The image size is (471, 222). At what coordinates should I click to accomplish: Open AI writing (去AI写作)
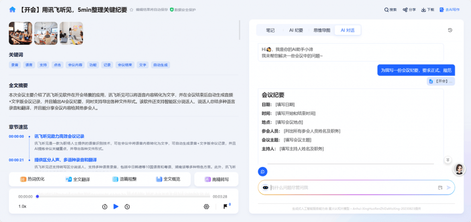coord(449,9)
